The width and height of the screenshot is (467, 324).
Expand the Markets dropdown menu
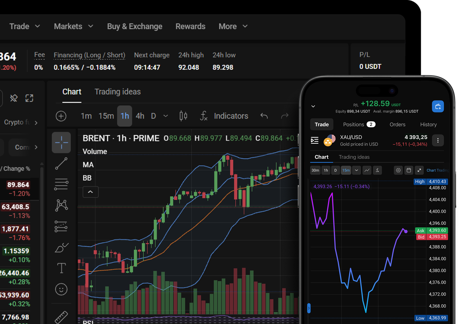click(74, 26)
